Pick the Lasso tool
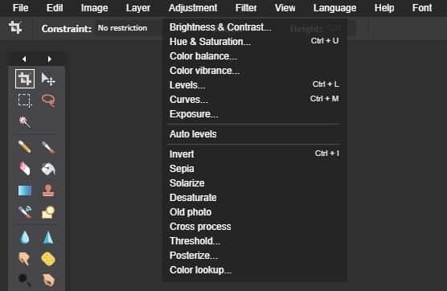Screen dimensions: 447x291 (48, 100)
